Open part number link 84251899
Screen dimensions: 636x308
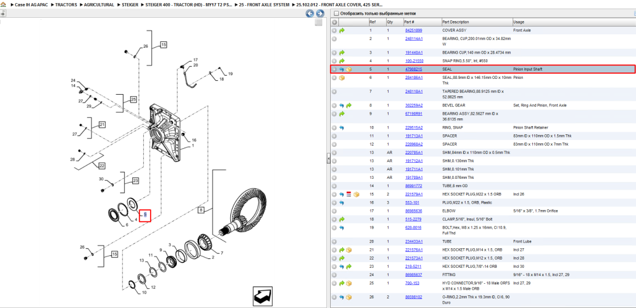point(414,31)
